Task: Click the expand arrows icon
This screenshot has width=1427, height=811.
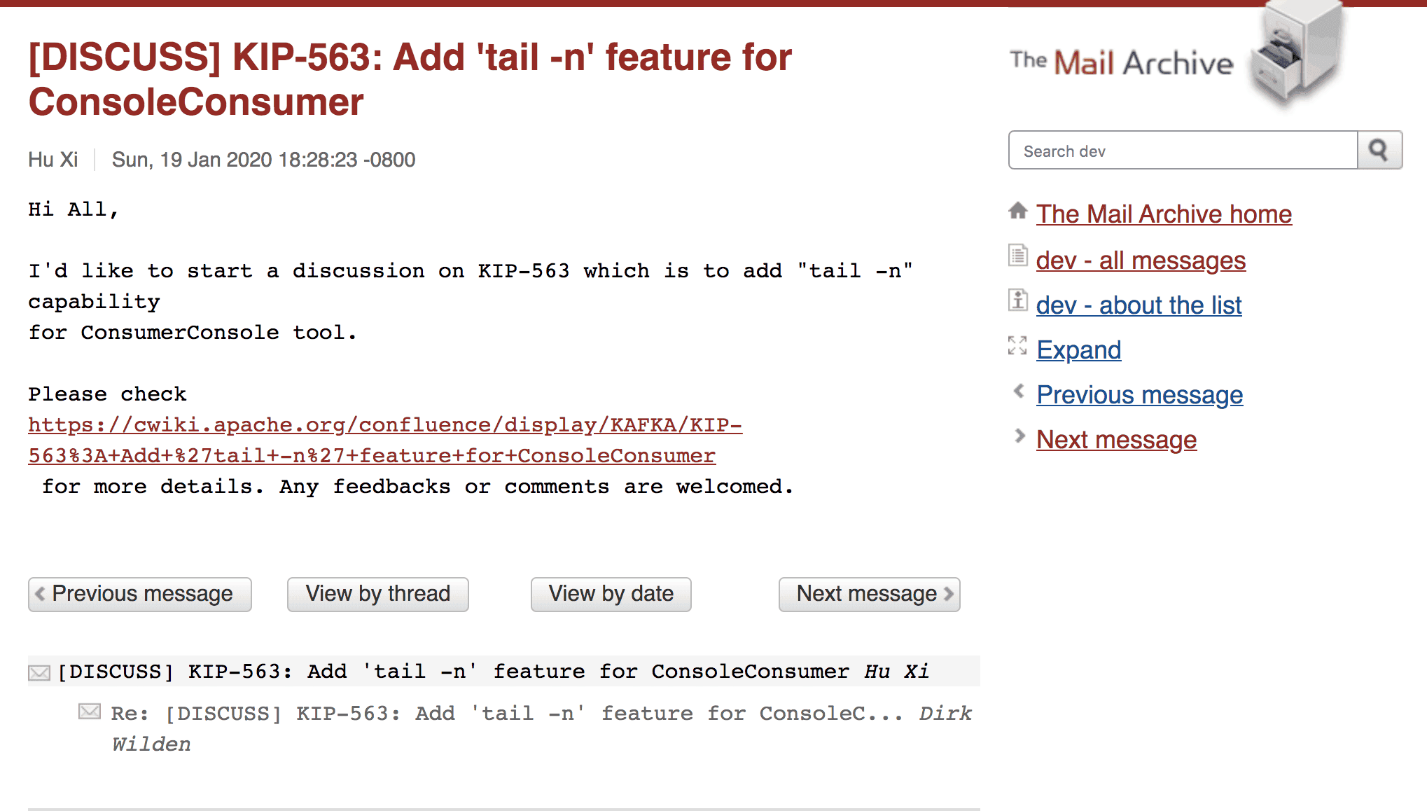Action: (1017, 345)
